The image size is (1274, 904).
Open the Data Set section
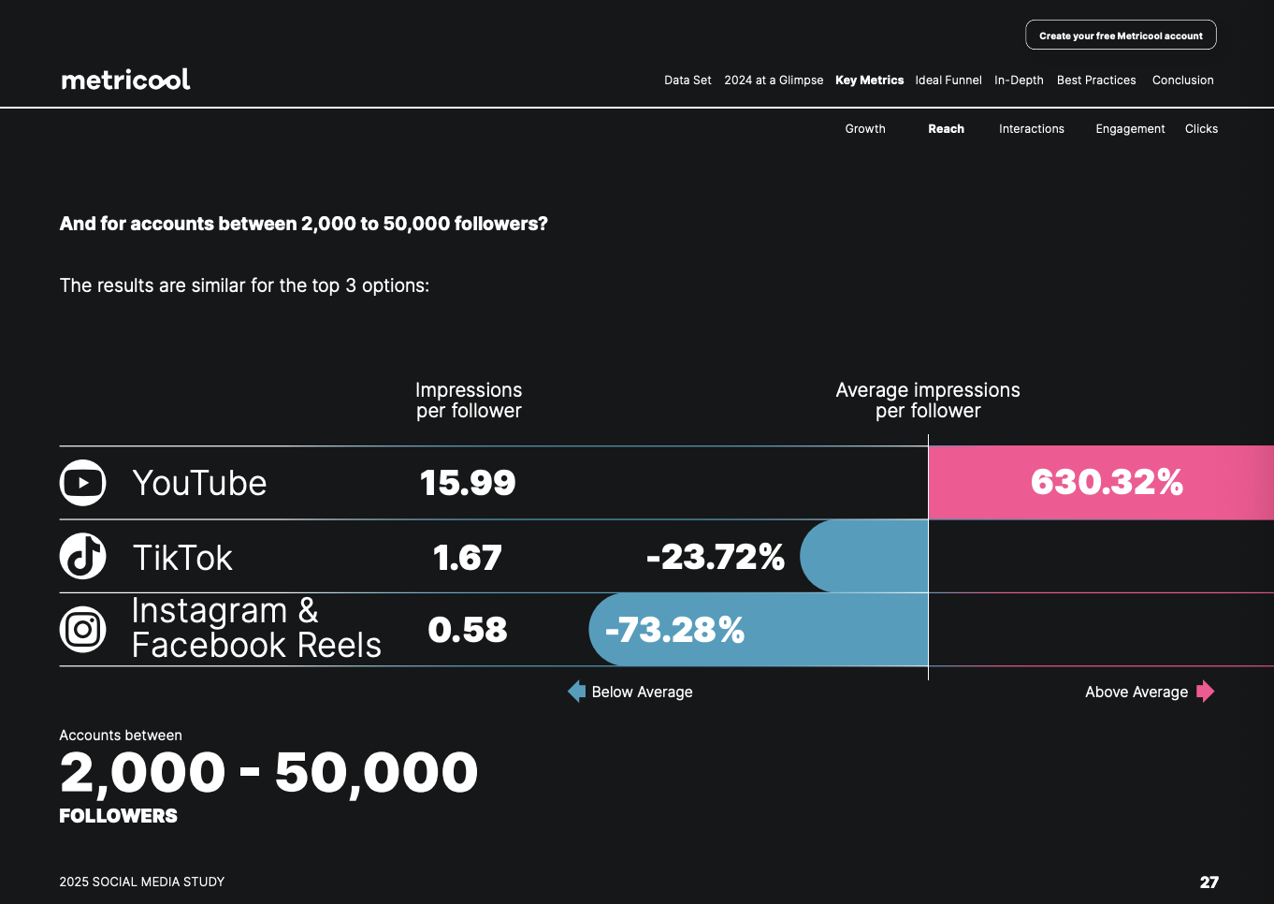click(x=688, y=80)
